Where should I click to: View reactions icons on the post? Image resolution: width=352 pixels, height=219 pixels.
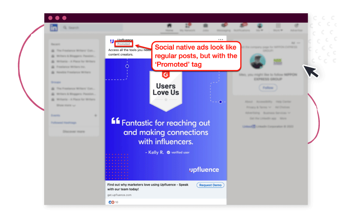[111, 202]
